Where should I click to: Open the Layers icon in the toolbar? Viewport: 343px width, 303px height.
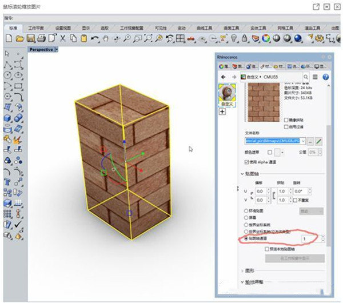256,38
